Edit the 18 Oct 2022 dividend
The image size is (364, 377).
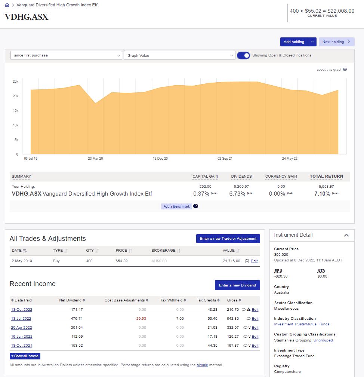pyautogui.click(x=255, y=310)
